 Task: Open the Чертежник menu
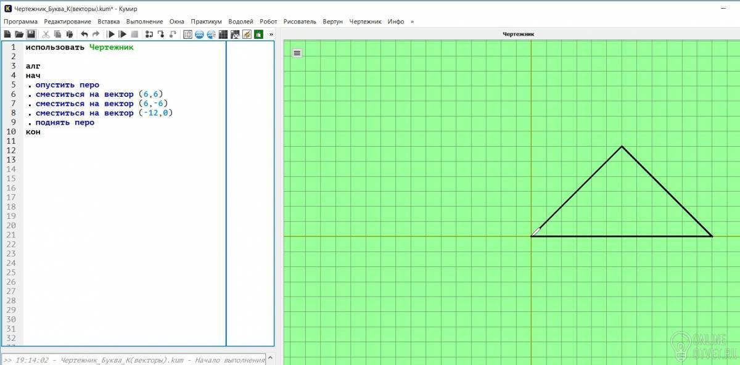point(366,22)
